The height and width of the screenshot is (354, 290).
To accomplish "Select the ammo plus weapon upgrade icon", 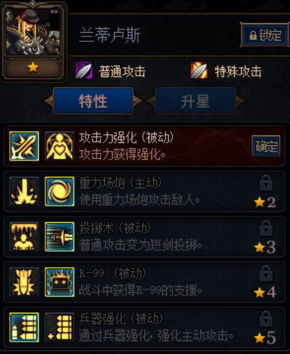I will (60, 328).
